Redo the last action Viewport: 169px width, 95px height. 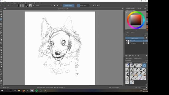[15, 6]
